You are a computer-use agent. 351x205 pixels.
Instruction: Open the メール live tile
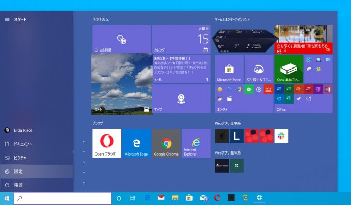click(181, 69)
